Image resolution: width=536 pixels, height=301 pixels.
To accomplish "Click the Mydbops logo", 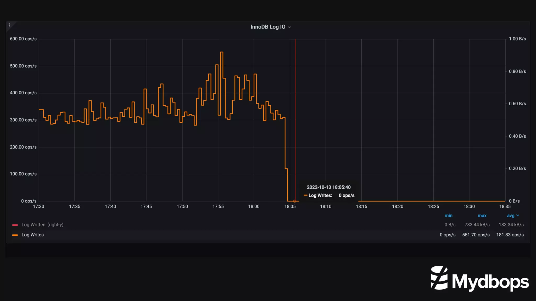I will tap(480, 279).
